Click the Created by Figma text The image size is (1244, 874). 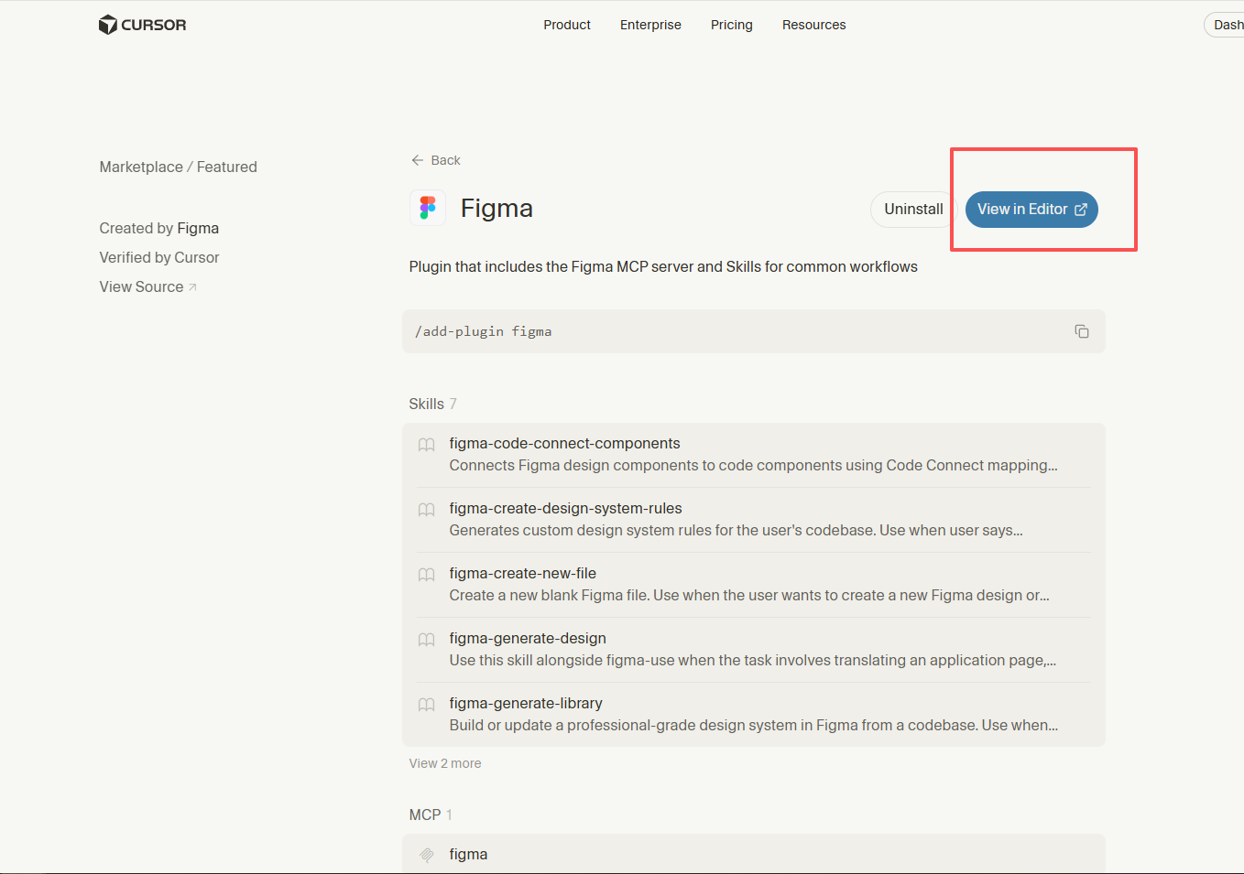159,228
